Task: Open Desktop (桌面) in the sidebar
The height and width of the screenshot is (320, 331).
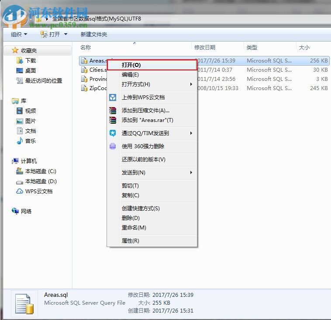Action: click(26, 70)
